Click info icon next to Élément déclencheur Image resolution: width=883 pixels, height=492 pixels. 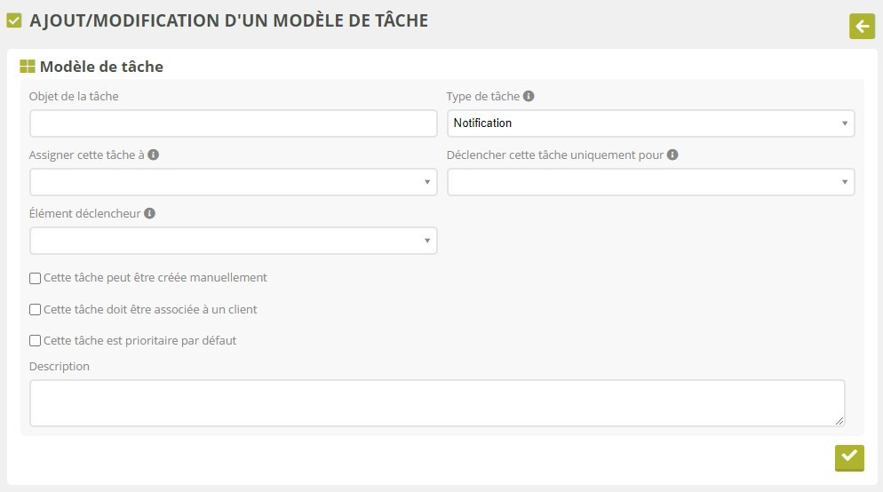149,213
